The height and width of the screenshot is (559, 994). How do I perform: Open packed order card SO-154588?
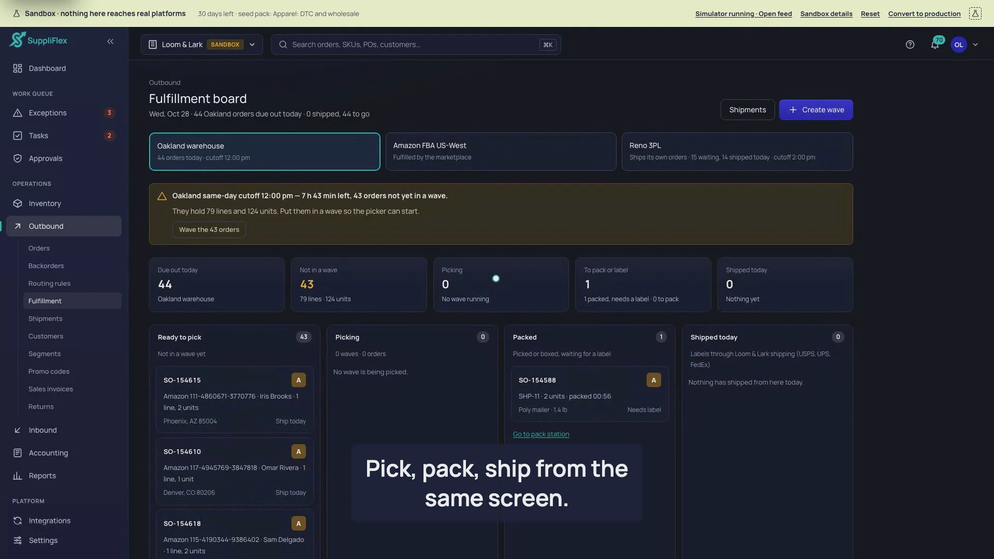[590, 394]
